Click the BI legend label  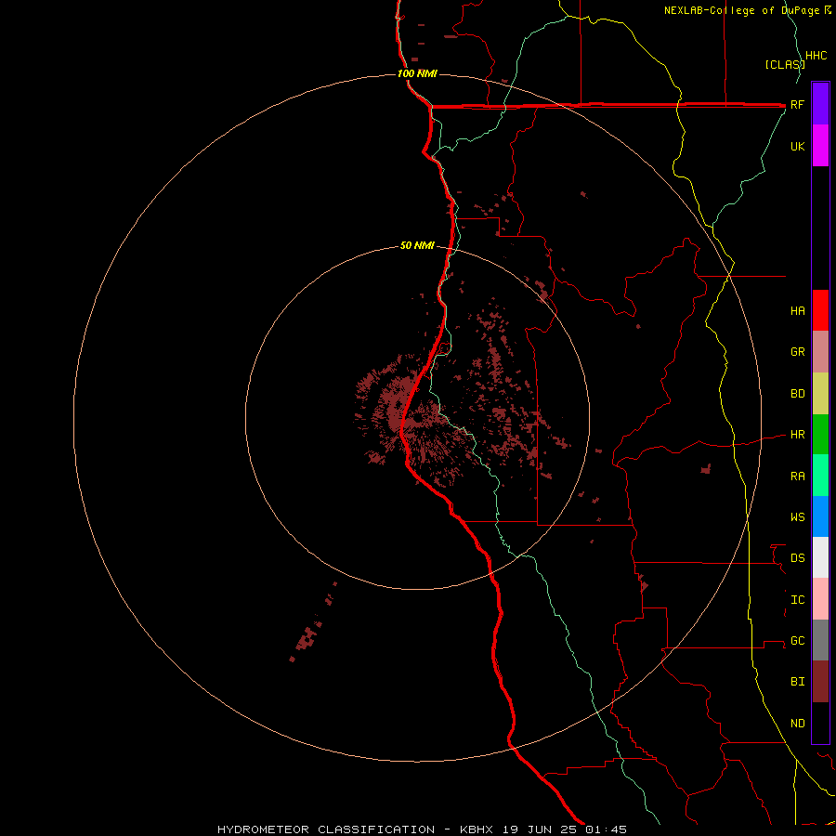tap(797, 682)
